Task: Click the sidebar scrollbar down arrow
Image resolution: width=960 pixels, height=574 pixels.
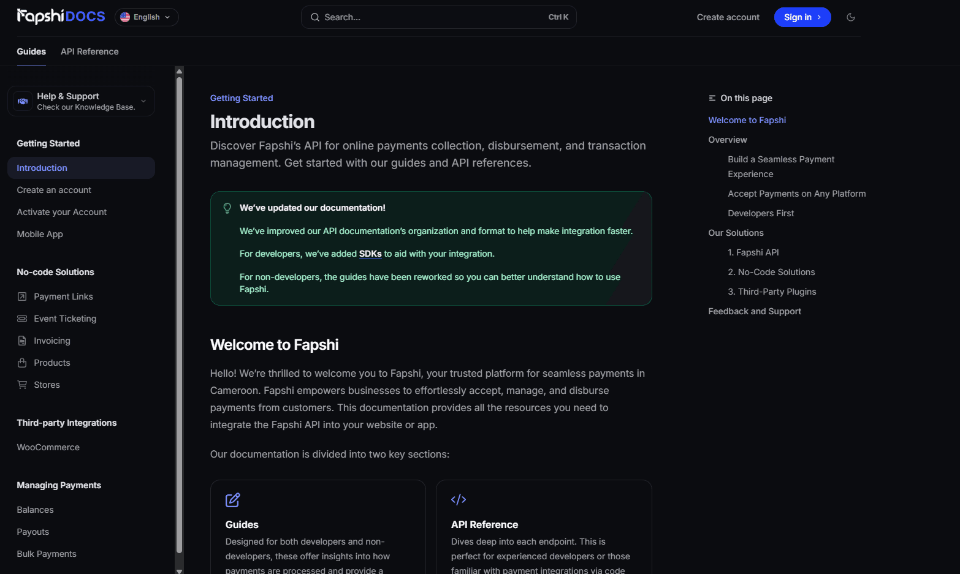Action: pyautogui.click(x=179, y=570)
